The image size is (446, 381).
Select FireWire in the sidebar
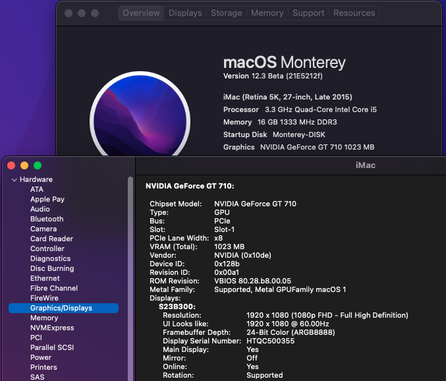click(44, 298)
